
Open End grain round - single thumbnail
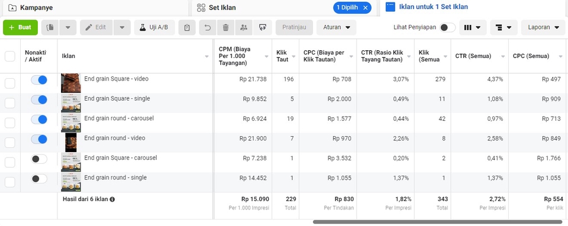click(71, 182)
